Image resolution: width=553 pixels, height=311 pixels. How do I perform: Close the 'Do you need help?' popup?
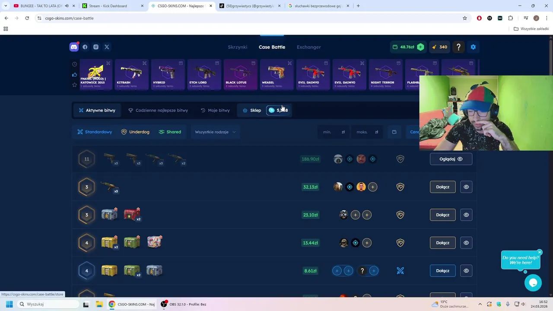[x=540, y=252]
